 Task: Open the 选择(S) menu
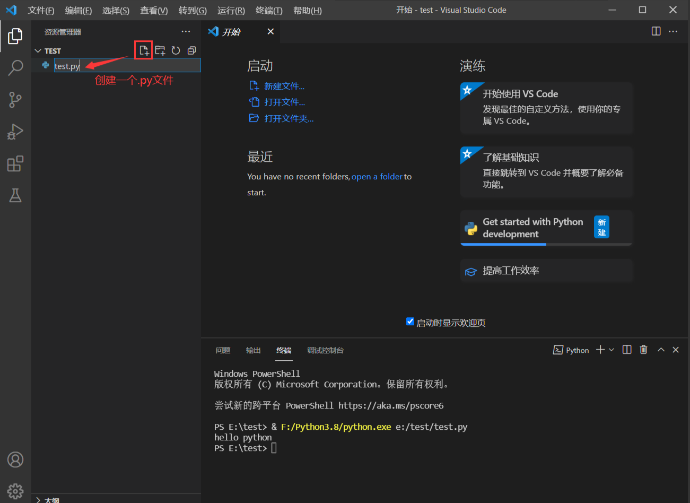pyautogui.click(x=116, y=10)
